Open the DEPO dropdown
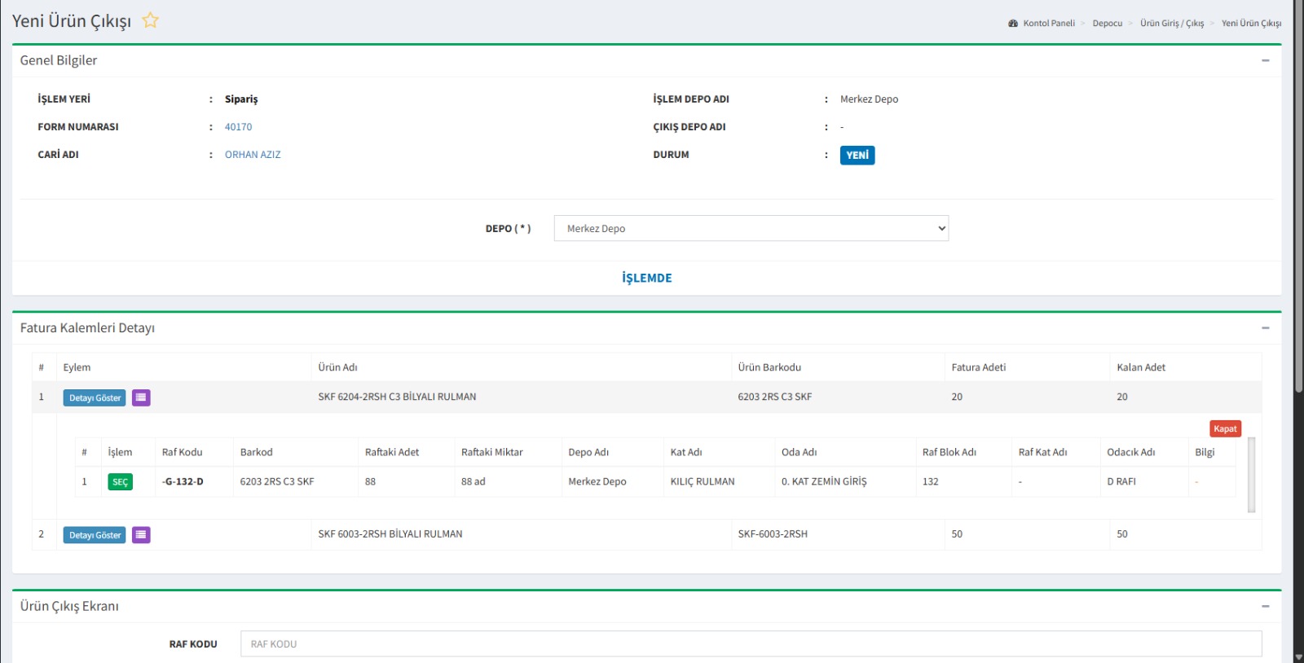The height and width of the screenshot is (663, 1304). (751, 228)
